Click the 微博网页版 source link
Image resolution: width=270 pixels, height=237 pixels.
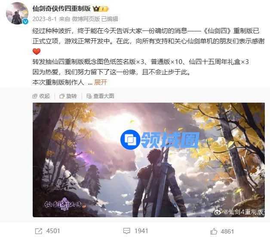point(86,19)
